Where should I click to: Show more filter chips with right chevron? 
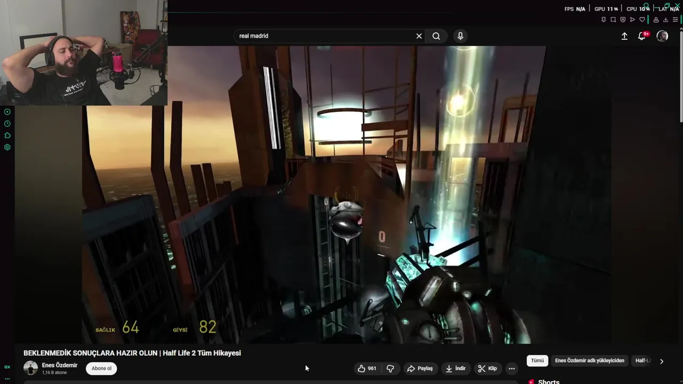click(662, 361)
